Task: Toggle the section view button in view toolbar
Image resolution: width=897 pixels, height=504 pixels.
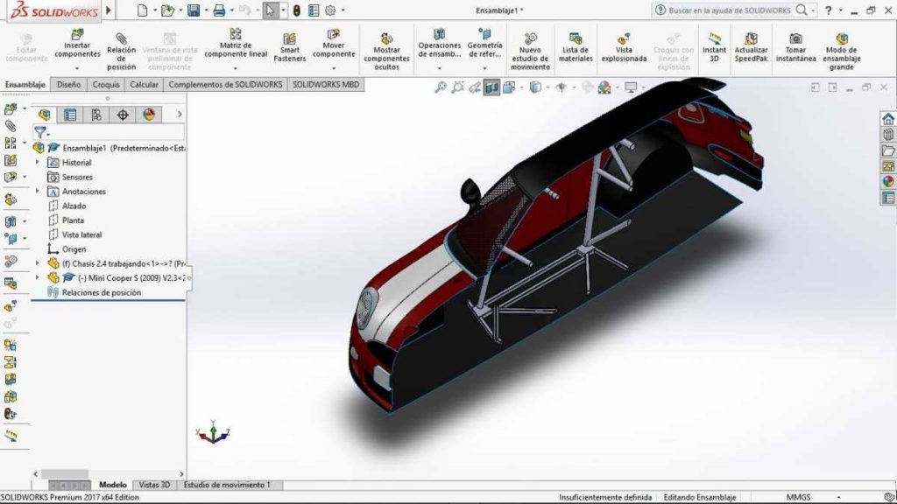Action: click(x=491, y=87)
